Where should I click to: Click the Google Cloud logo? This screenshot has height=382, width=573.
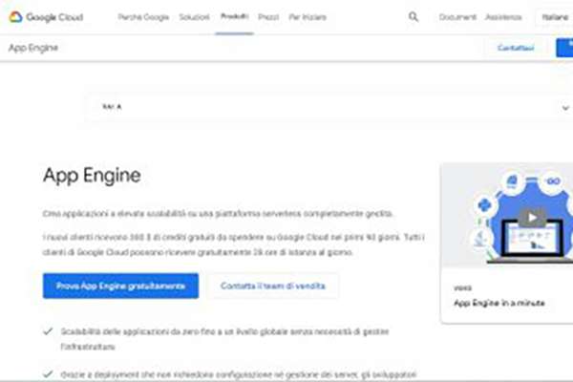click(46, 17)
